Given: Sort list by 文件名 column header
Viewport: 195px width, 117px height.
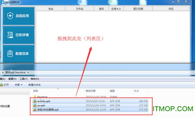Looking at the screenshot, I should click(x=80, y=9).
